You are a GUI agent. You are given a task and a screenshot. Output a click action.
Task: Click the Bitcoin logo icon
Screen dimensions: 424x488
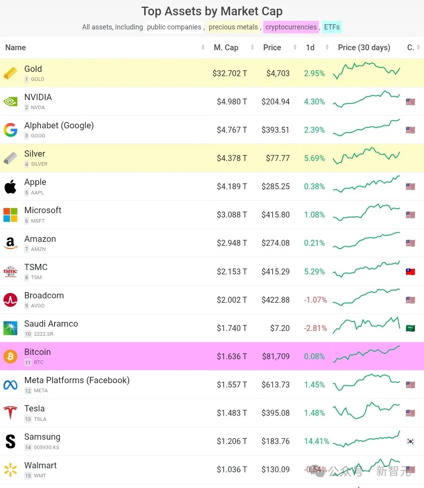click(x=11, y=356)
